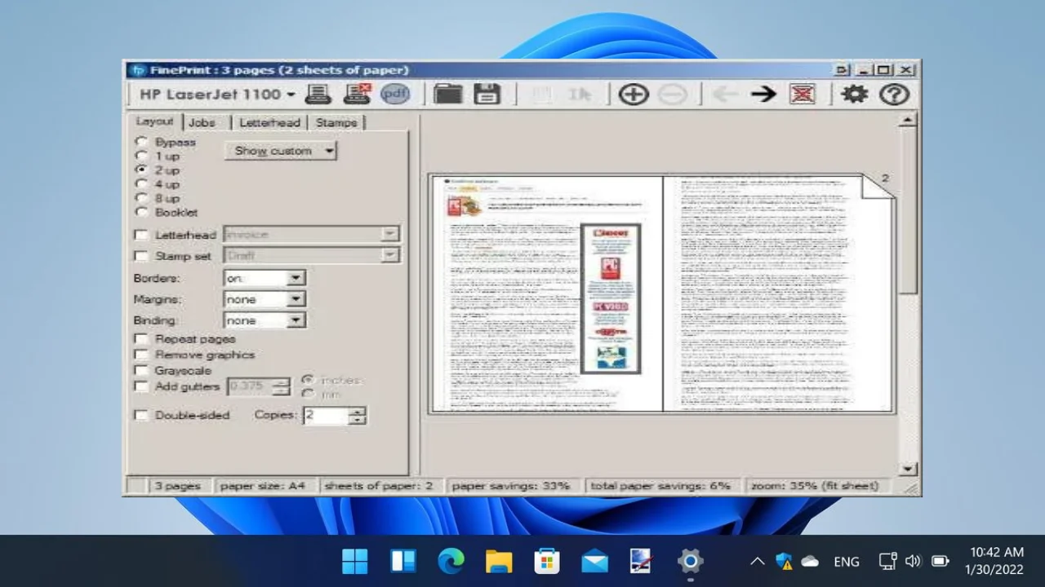Image resolution: width=1045 pixels, height=587 pixels.
Task: Click the left page in the preview
Action: pos(546,293)
